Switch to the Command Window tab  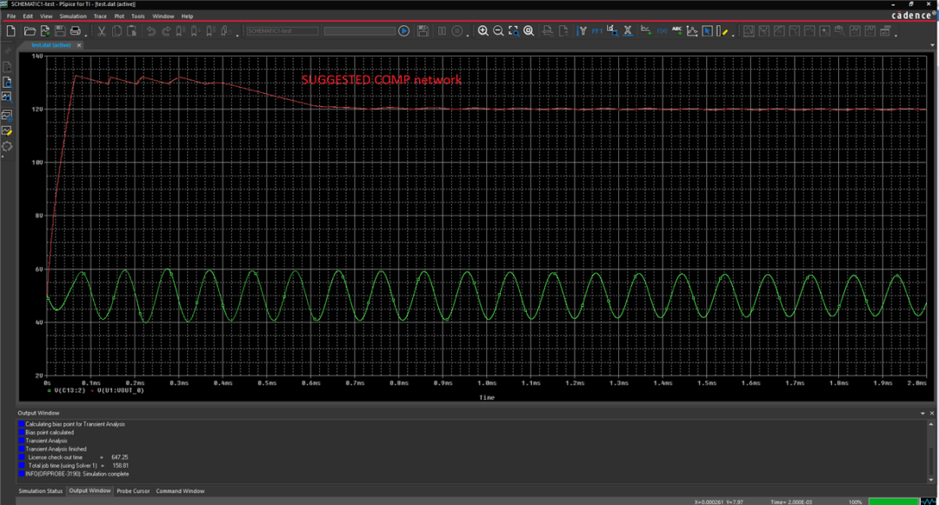point(180,490)
